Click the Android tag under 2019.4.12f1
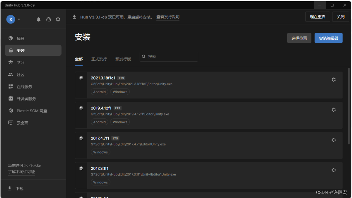Screen dimensions: 352x198 pyautogui.click(x=99, y=122)
